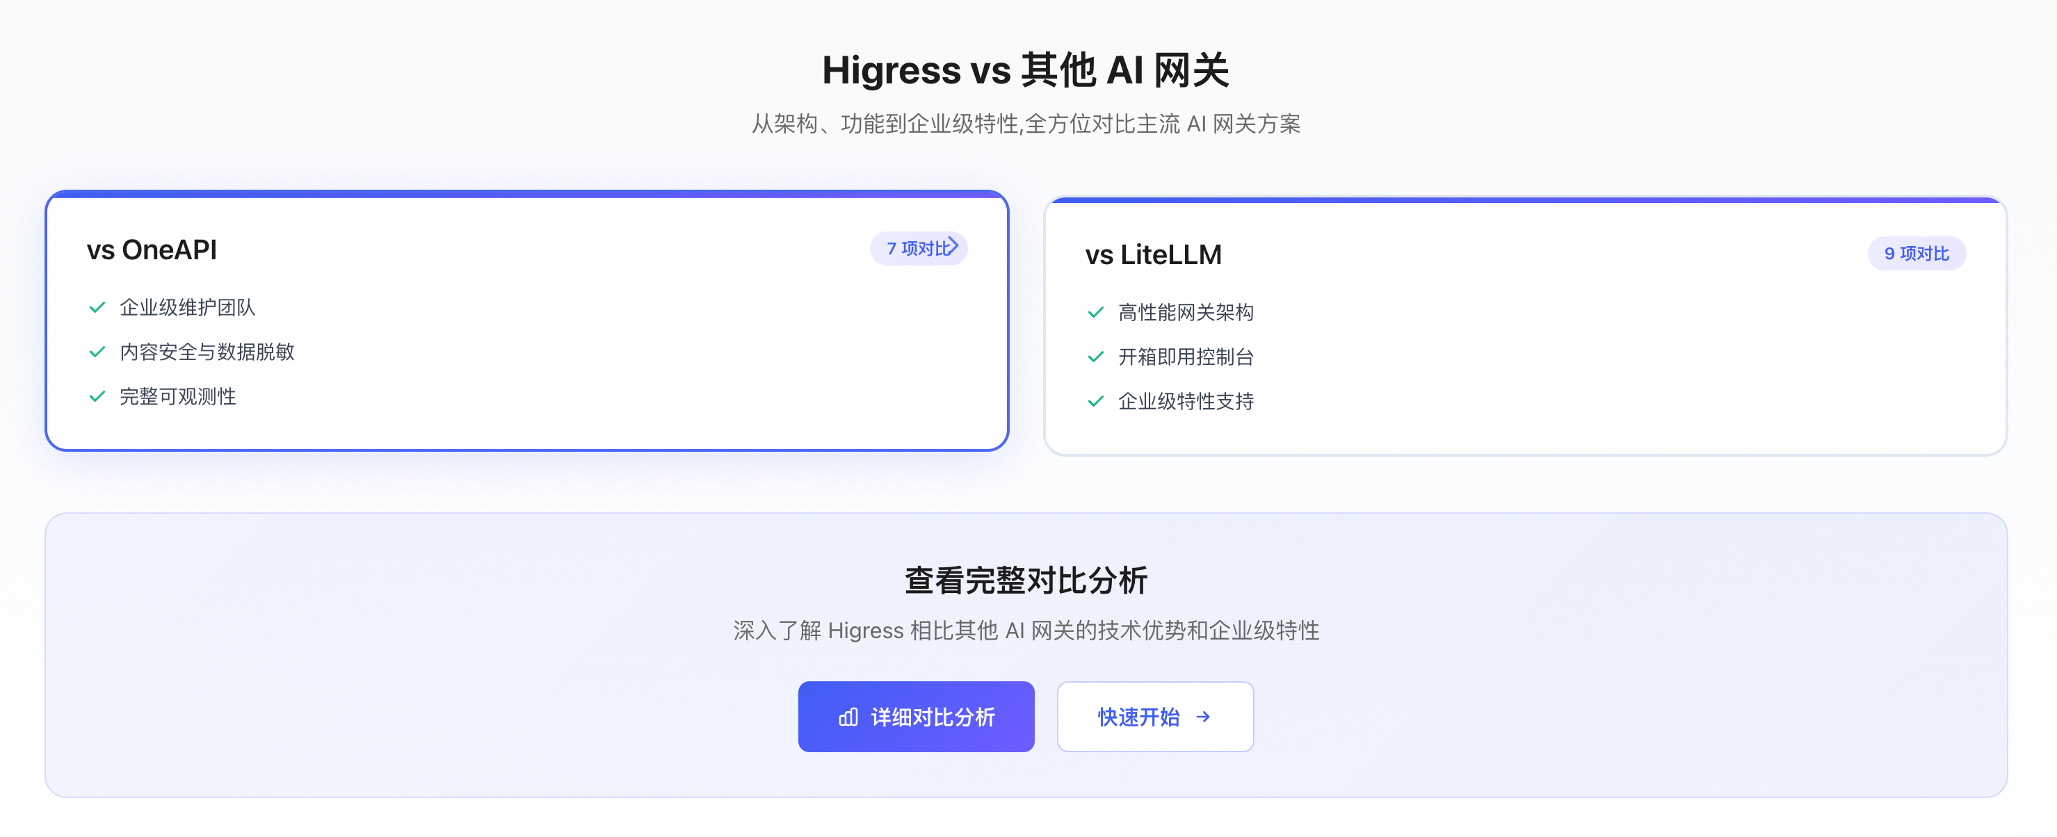Select the 内容安全与数据脱敏 list item
The width and height of the screenshot is (2057, 837).
point(191,352)
